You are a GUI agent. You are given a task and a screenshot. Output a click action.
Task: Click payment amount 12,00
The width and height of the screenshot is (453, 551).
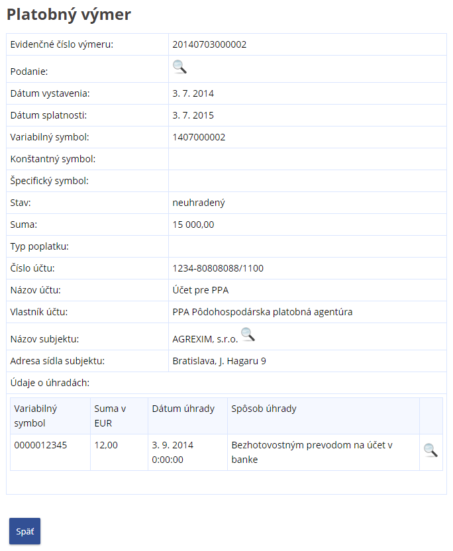point(106,445)
